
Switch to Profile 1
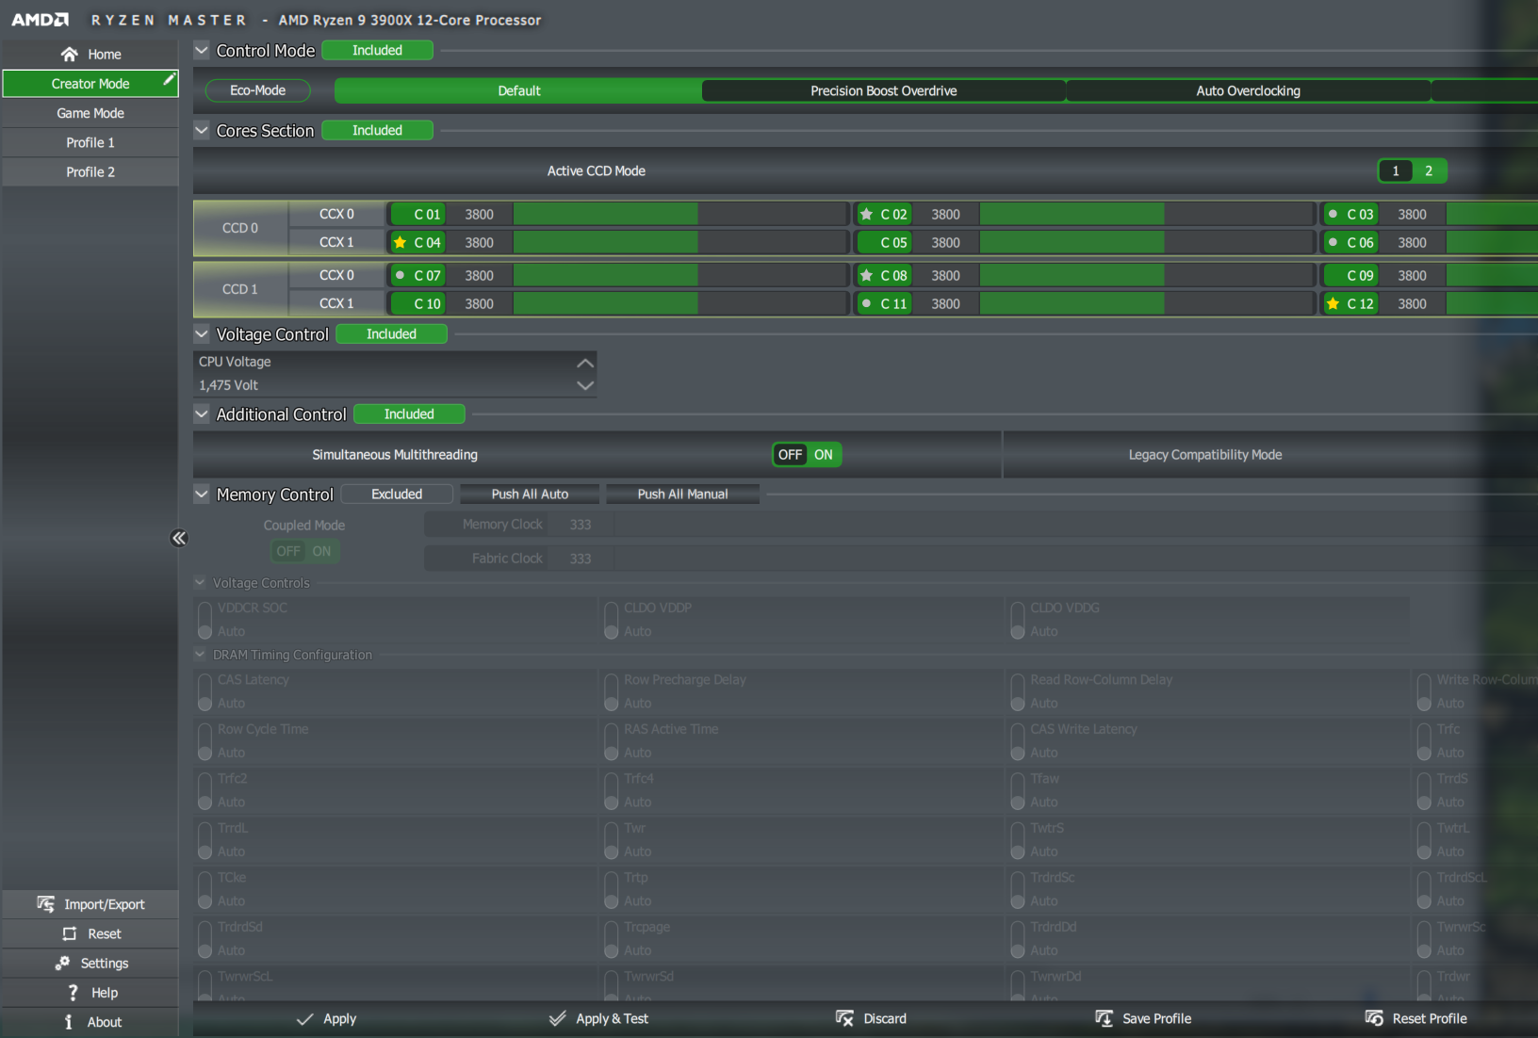click(x=90, y=142)
